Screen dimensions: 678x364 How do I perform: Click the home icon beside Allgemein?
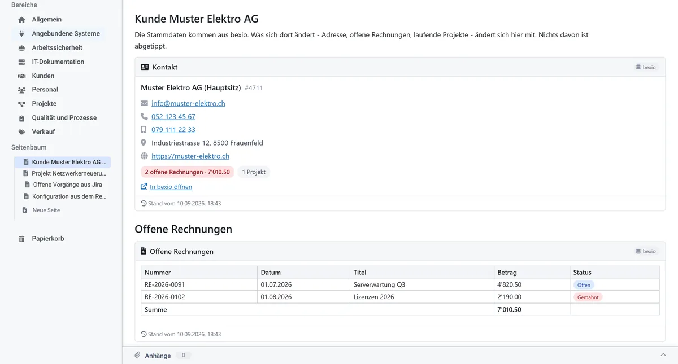(21, 20)
